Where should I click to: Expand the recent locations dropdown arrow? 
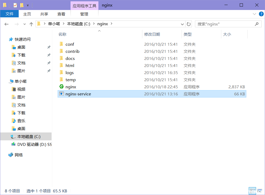point(24,24)
